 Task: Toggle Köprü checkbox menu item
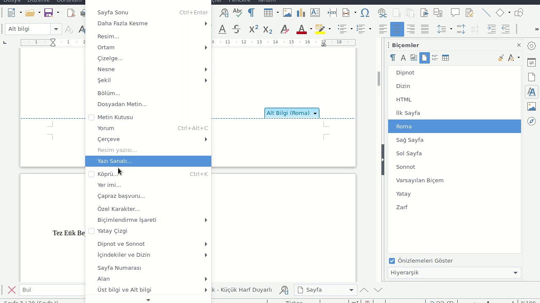(x=92, y=174)
